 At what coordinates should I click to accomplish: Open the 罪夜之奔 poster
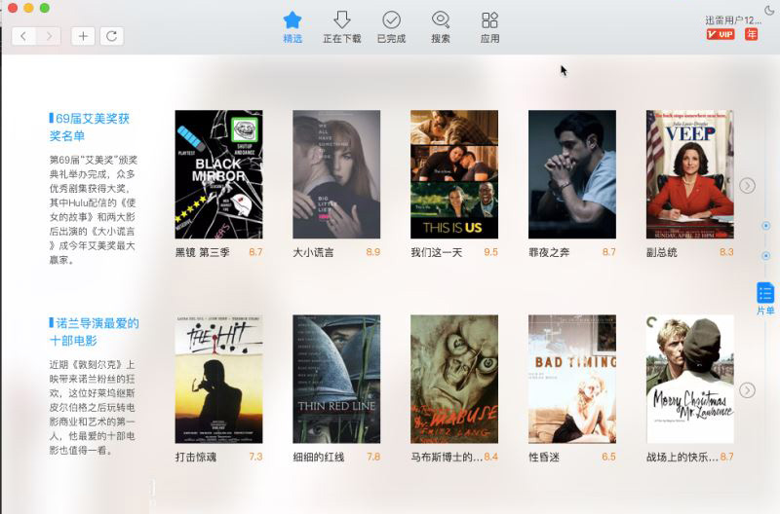(572, 174)
